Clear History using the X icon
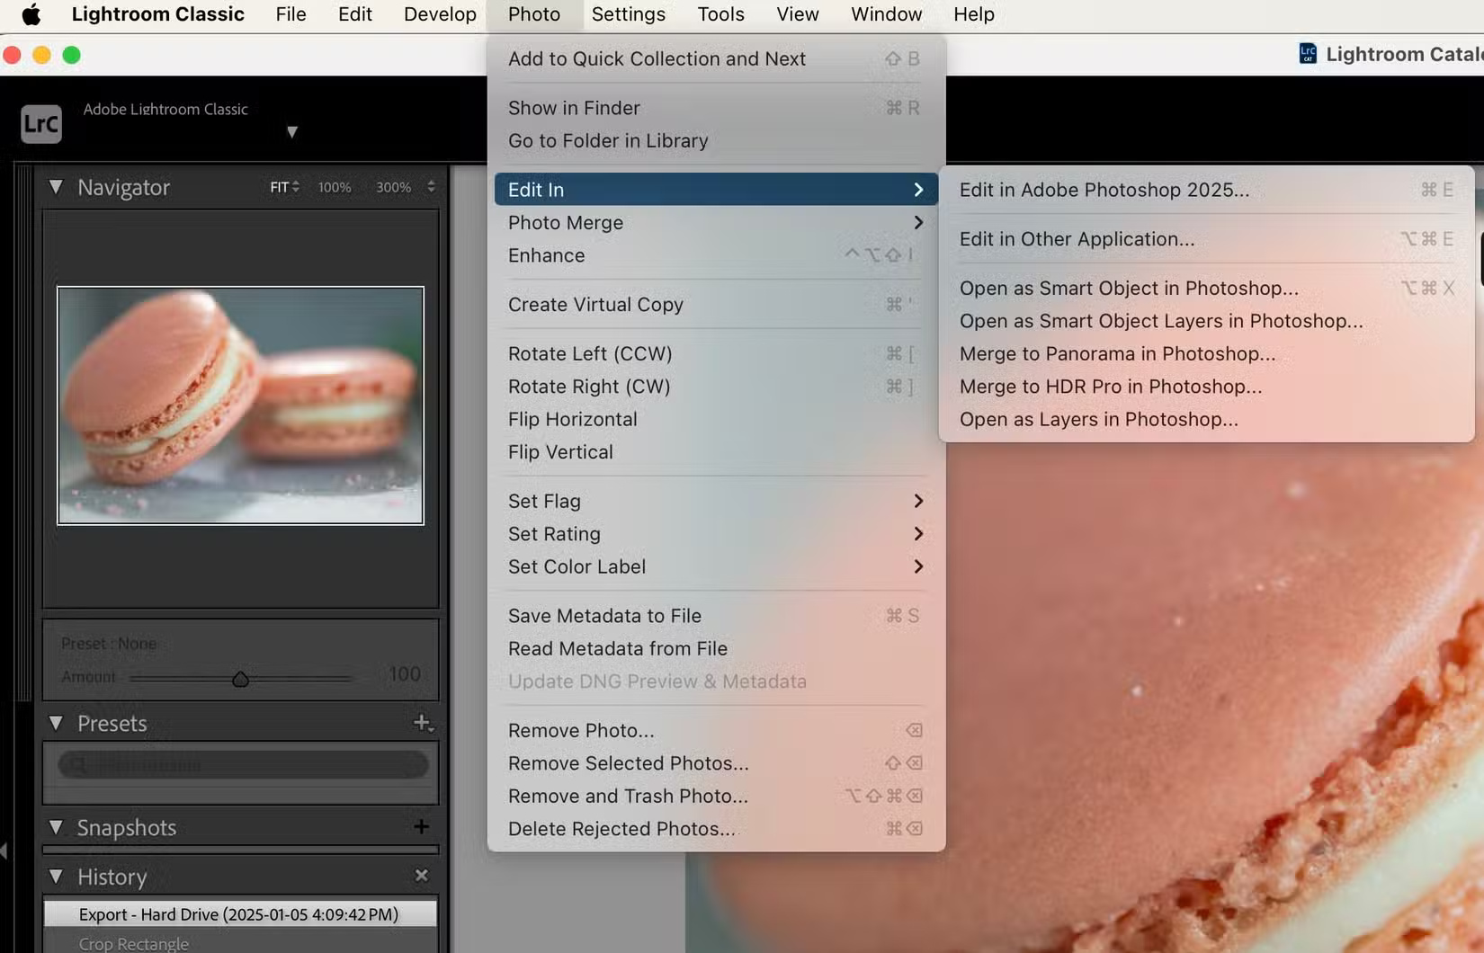 click(421, 875)
